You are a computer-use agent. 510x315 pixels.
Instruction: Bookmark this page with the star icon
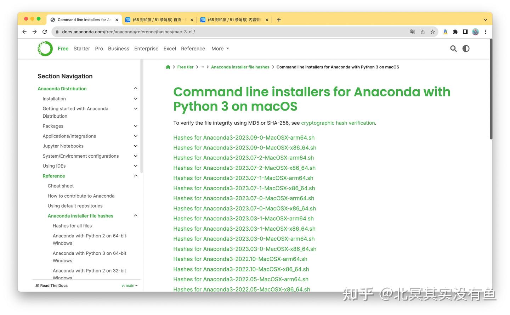432,32
